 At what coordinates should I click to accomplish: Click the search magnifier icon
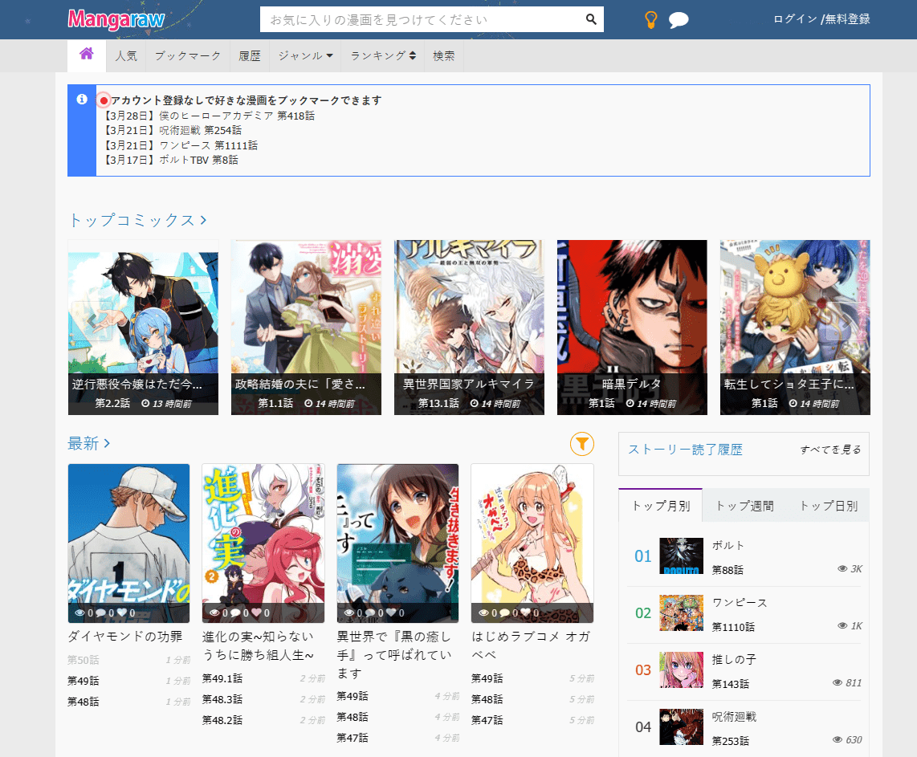(591, 19)
